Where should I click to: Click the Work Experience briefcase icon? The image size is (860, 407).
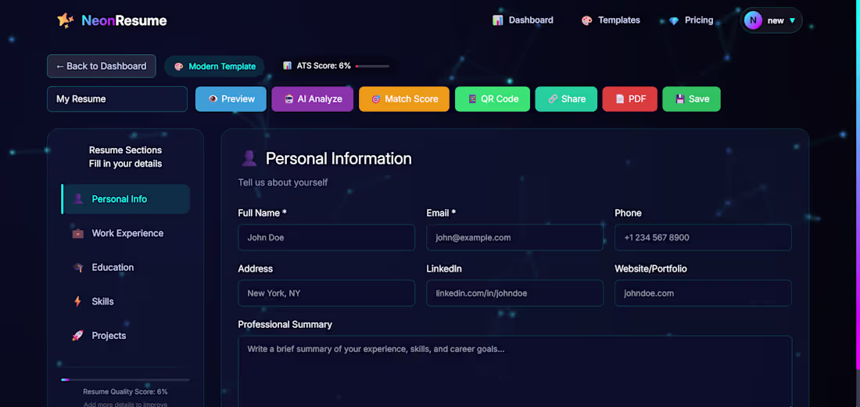click(x=78, y=233)
